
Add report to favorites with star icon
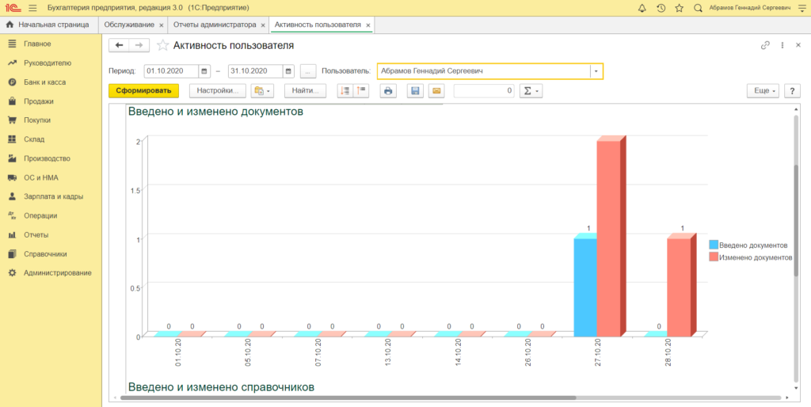point(162,46)
